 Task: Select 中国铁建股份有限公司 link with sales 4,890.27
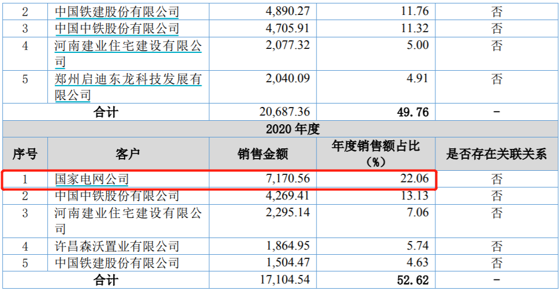pyautogui.click(x=116, y=12)
